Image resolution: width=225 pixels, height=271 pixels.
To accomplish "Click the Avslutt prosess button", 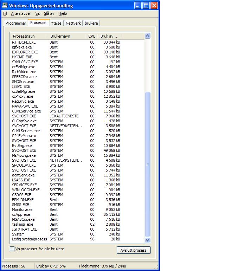I will (x=133, y=250).
